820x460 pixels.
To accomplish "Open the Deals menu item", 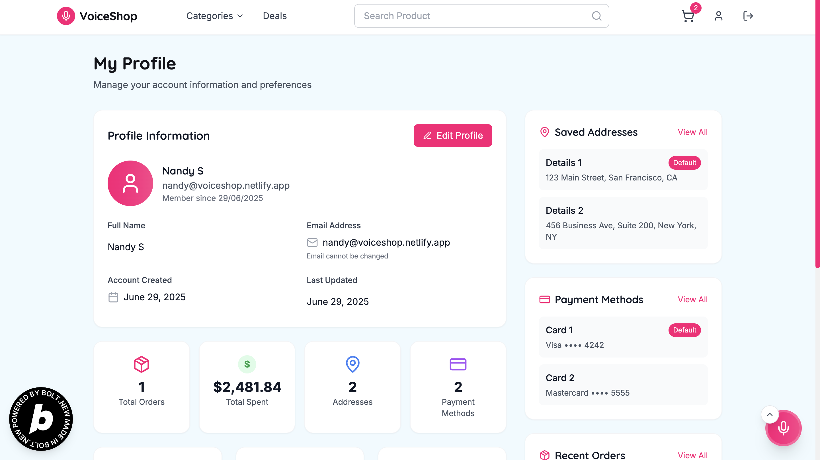I will tap(275, 16).
